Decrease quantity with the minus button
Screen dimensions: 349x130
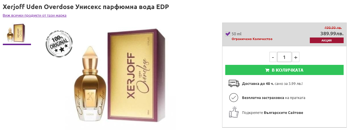point(273,57)
